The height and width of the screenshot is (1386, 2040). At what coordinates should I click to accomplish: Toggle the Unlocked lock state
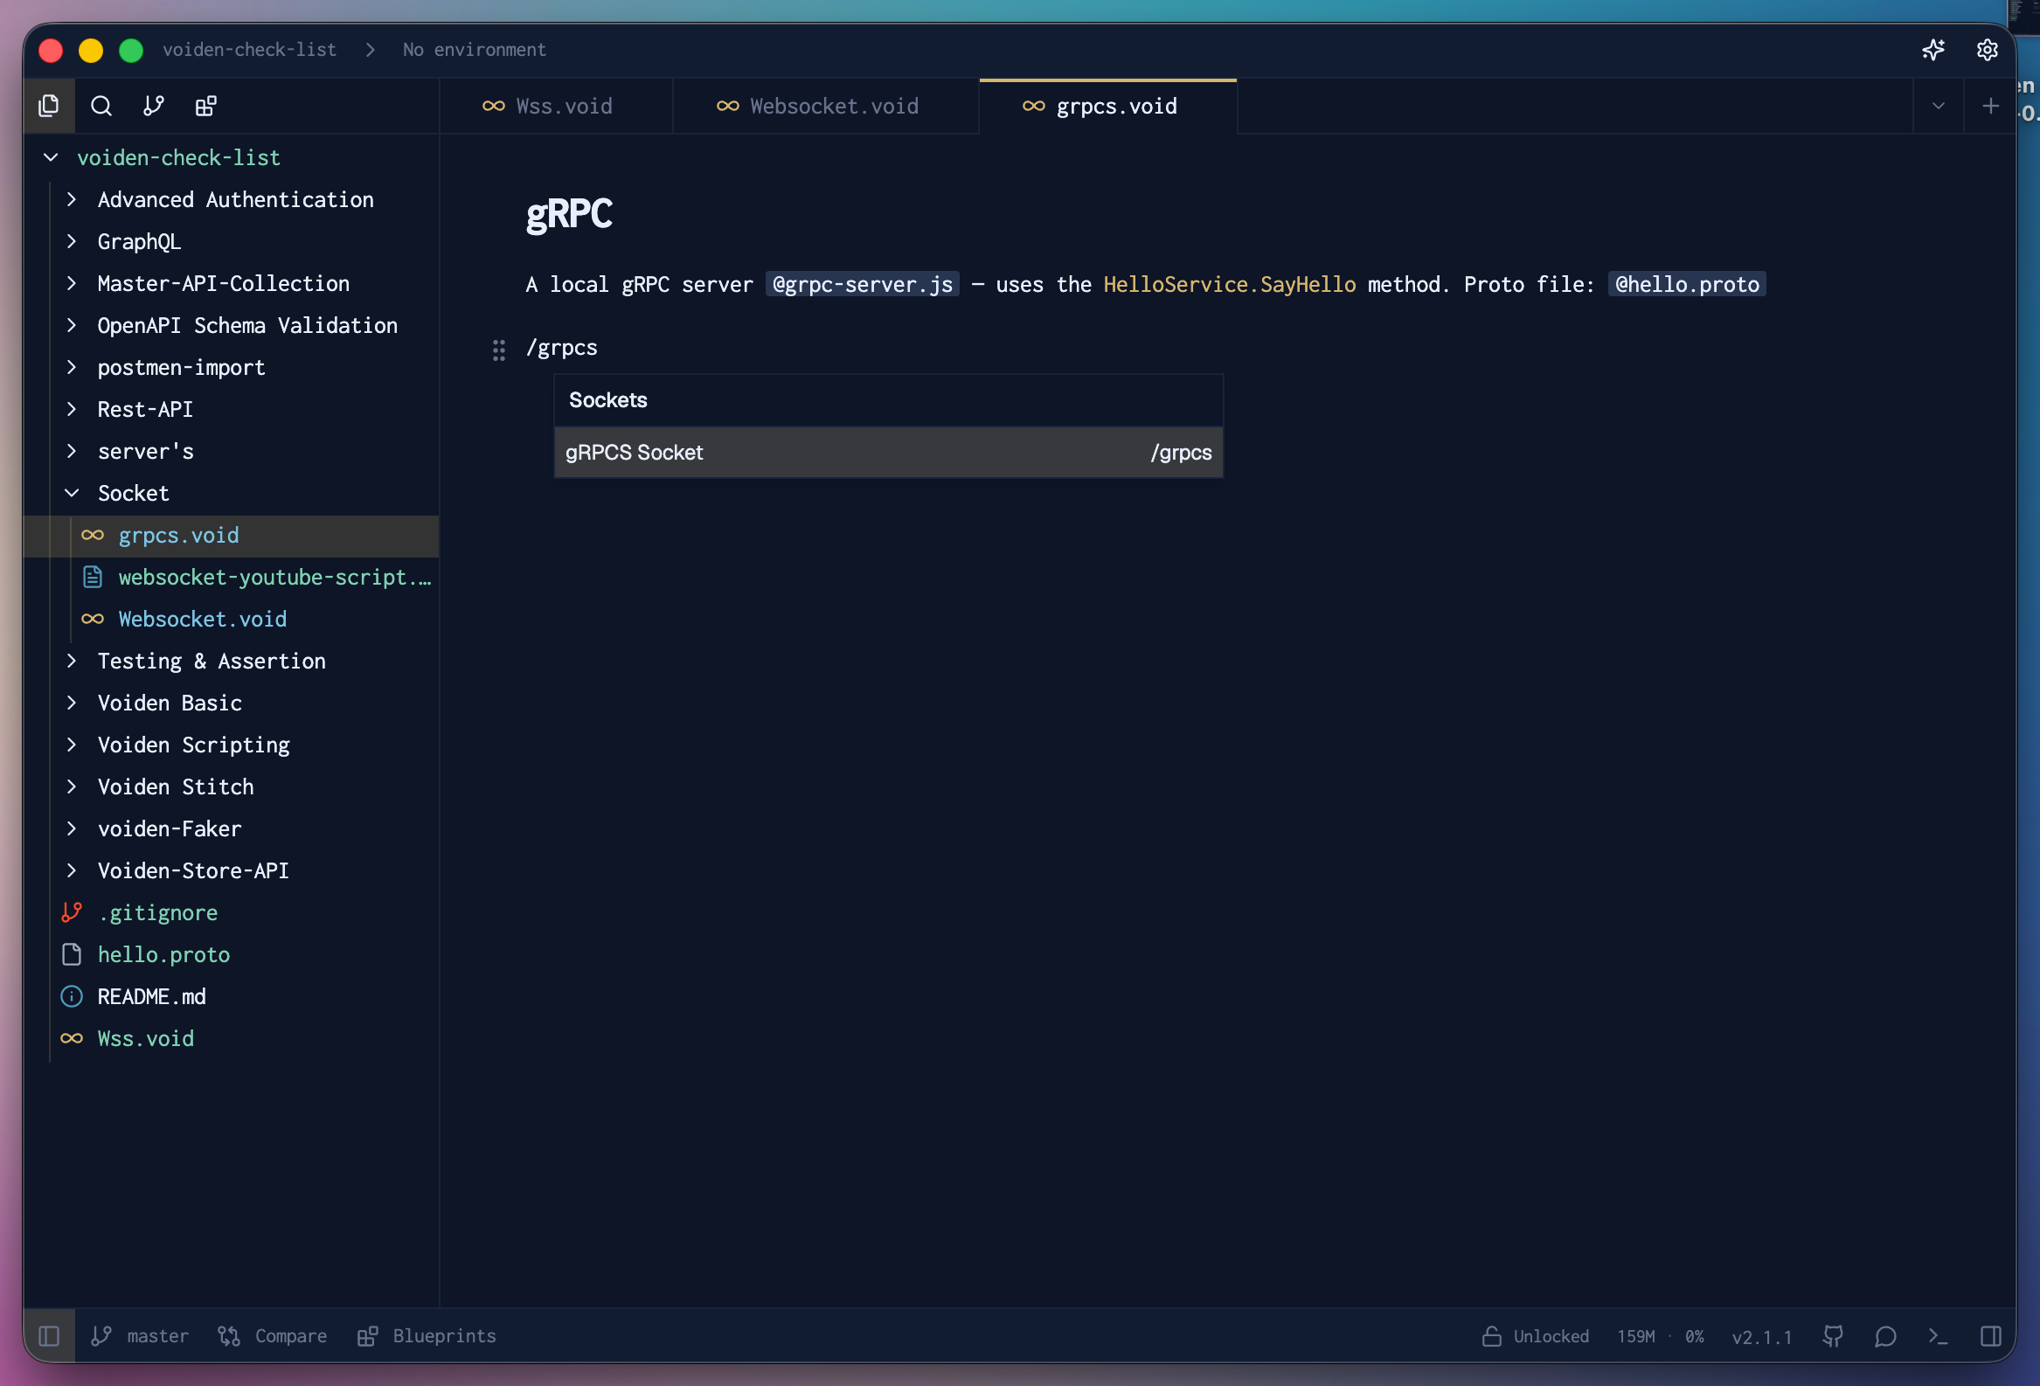point(1536,1336)
